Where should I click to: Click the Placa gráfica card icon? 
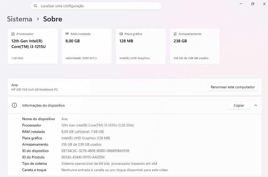(121, 34)
